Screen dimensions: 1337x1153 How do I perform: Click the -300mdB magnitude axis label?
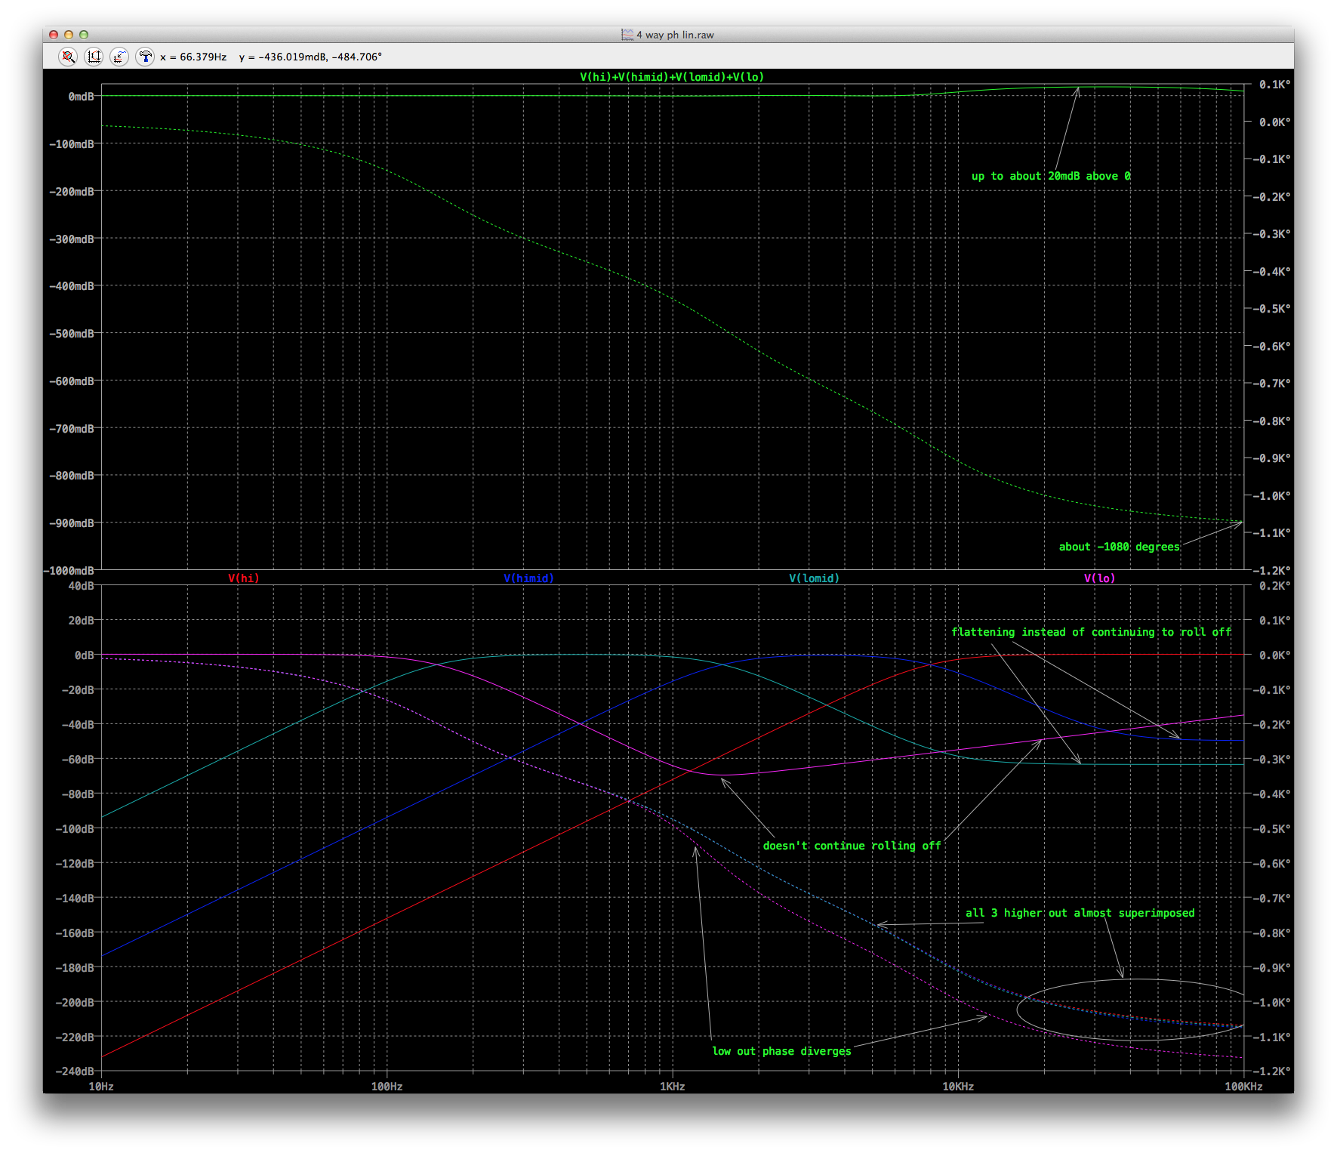click(72, 239)
